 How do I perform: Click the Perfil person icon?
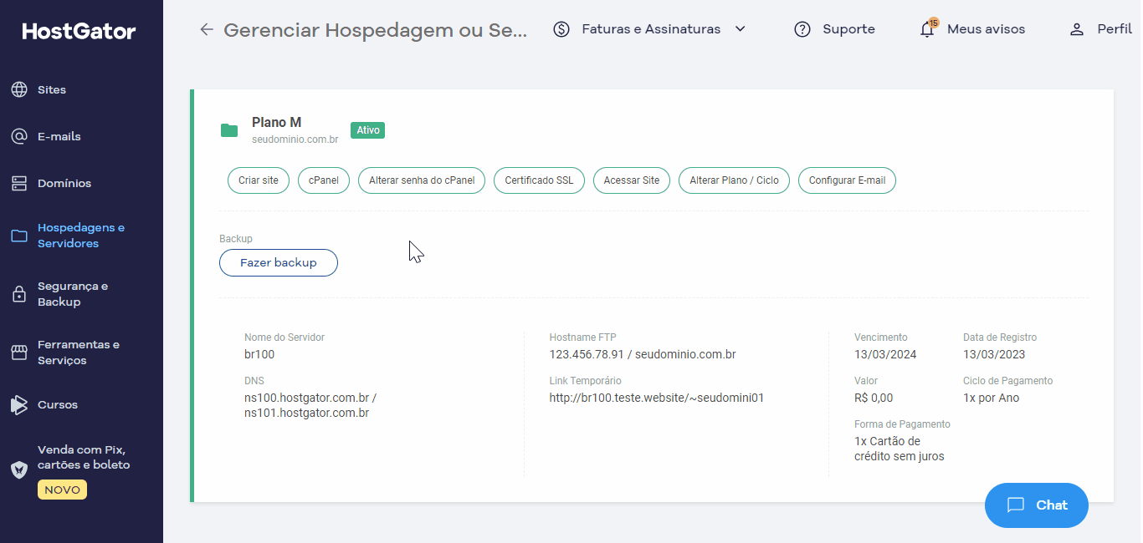click(x=1077, y=29)
